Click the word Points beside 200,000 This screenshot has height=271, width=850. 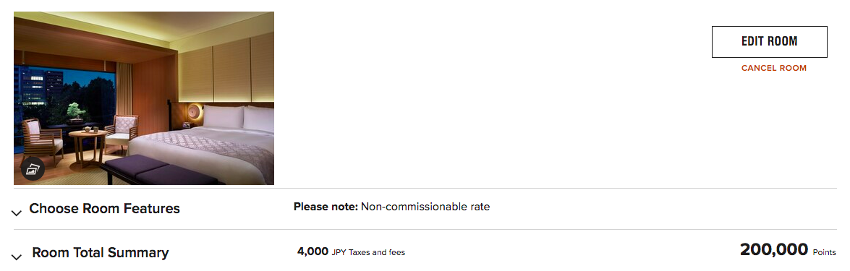coord(825,252)
